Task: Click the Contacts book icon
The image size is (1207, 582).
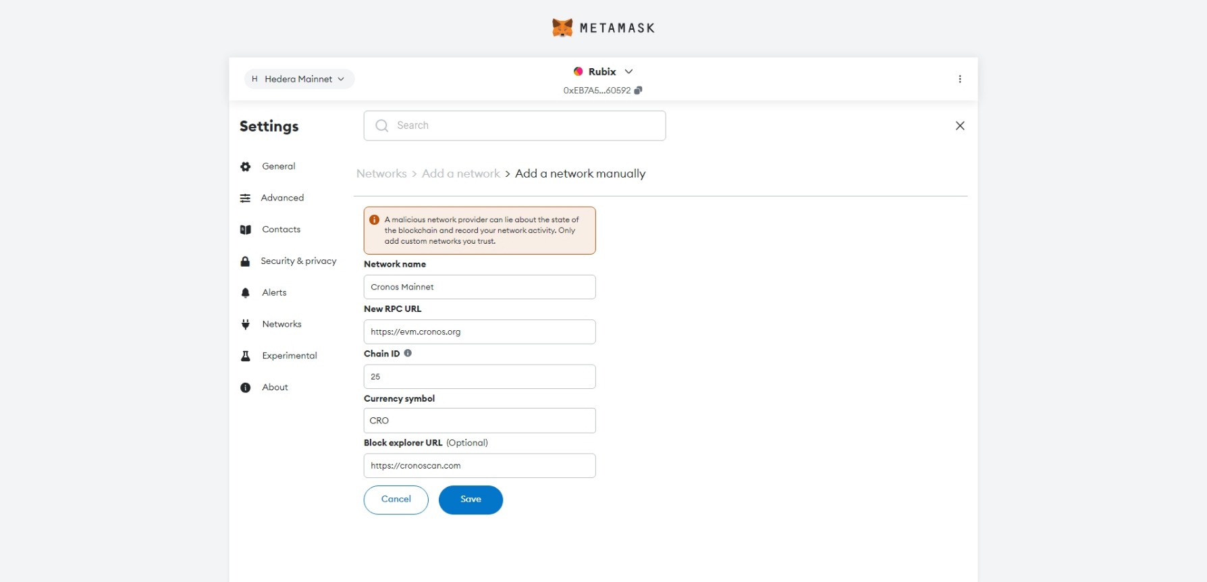Action: 246,230
